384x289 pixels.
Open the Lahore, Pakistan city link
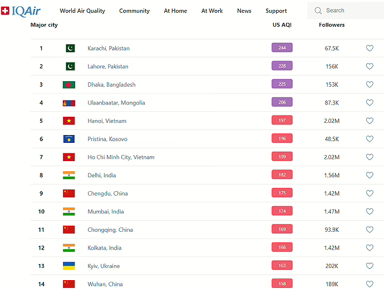pyautogui.click(x=108, y=67)
